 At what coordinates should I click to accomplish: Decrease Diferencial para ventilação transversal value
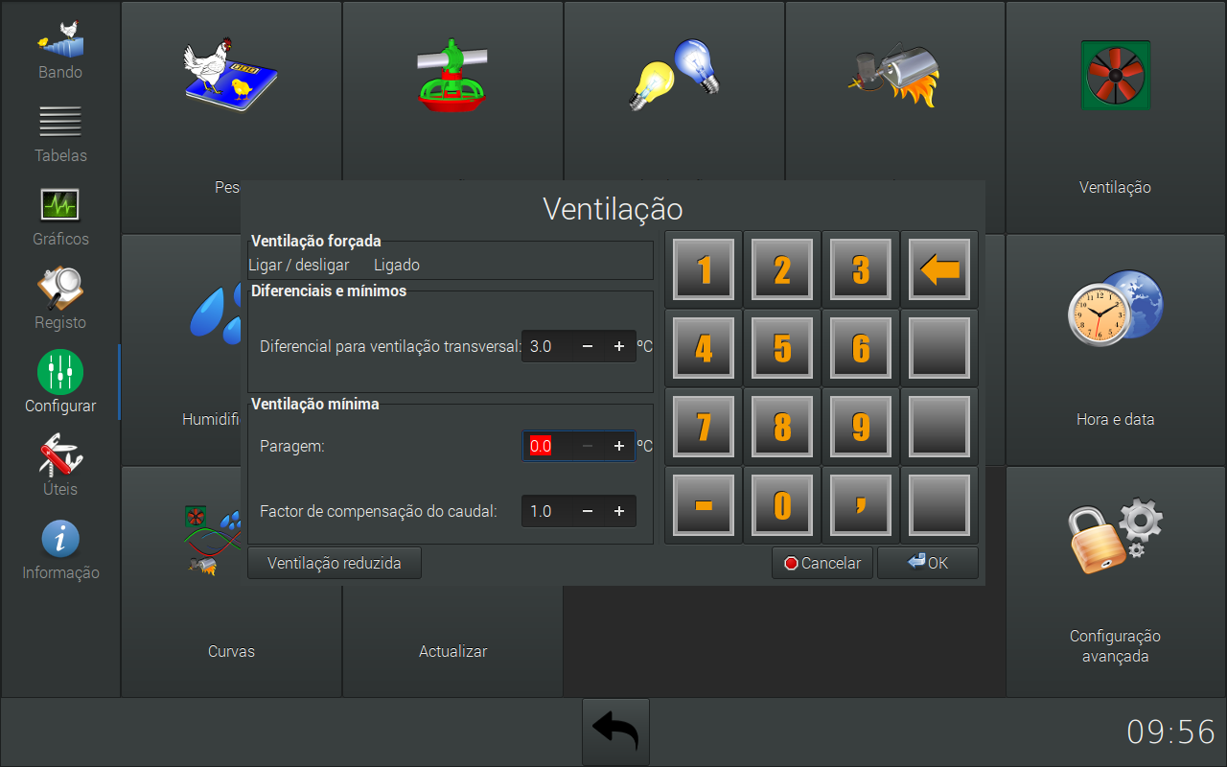[588, 346]
